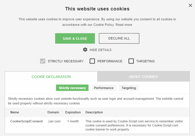195x136 pixels.
Task: Click the gear icon beside Hide Details
Action: 85,50
